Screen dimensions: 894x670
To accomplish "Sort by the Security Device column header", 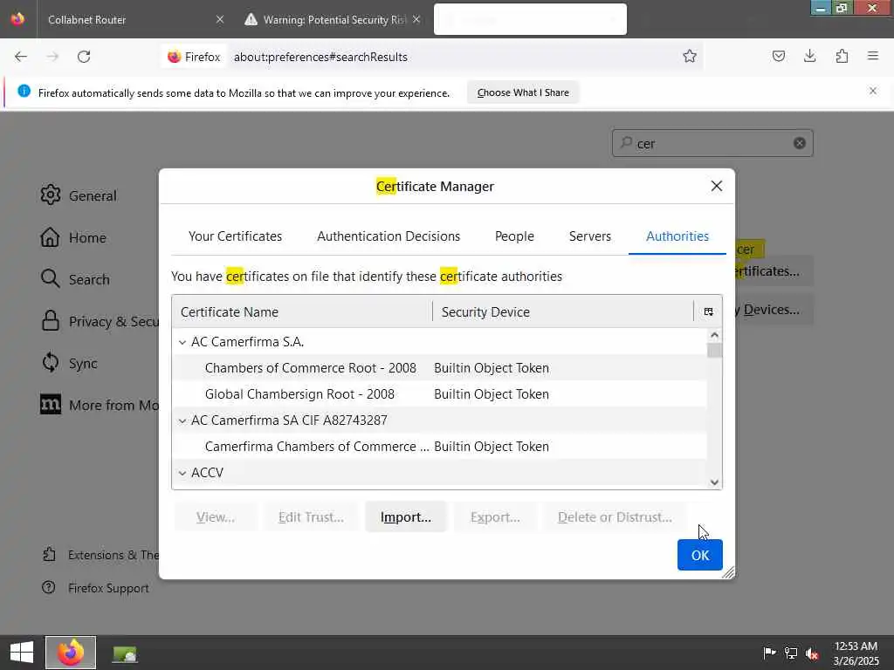I will [563, 311].
